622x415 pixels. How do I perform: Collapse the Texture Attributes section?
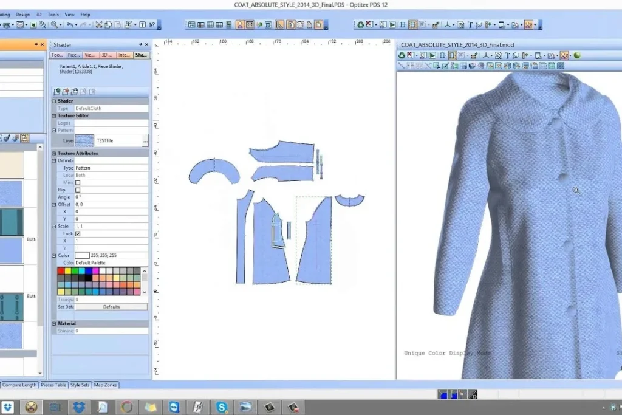pos(54,153)
